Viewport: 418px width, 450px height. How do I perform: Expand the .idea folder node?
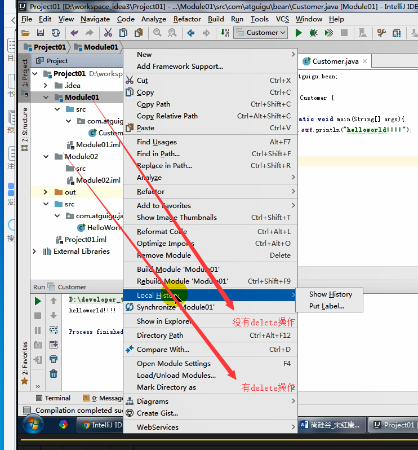[46, 86]
